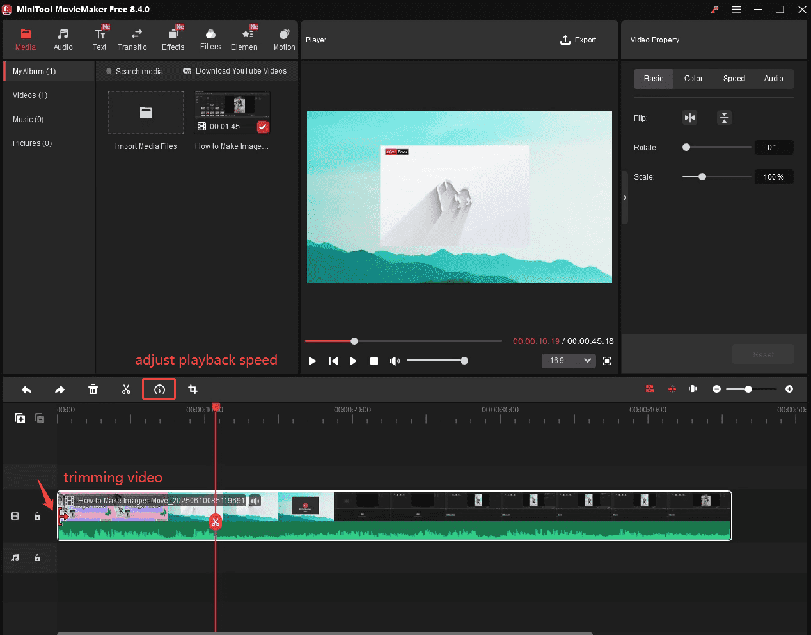Screen dimensions: 811x635
Task: Mute the video clip's audio in the timeline
Action: click(255, 501)
